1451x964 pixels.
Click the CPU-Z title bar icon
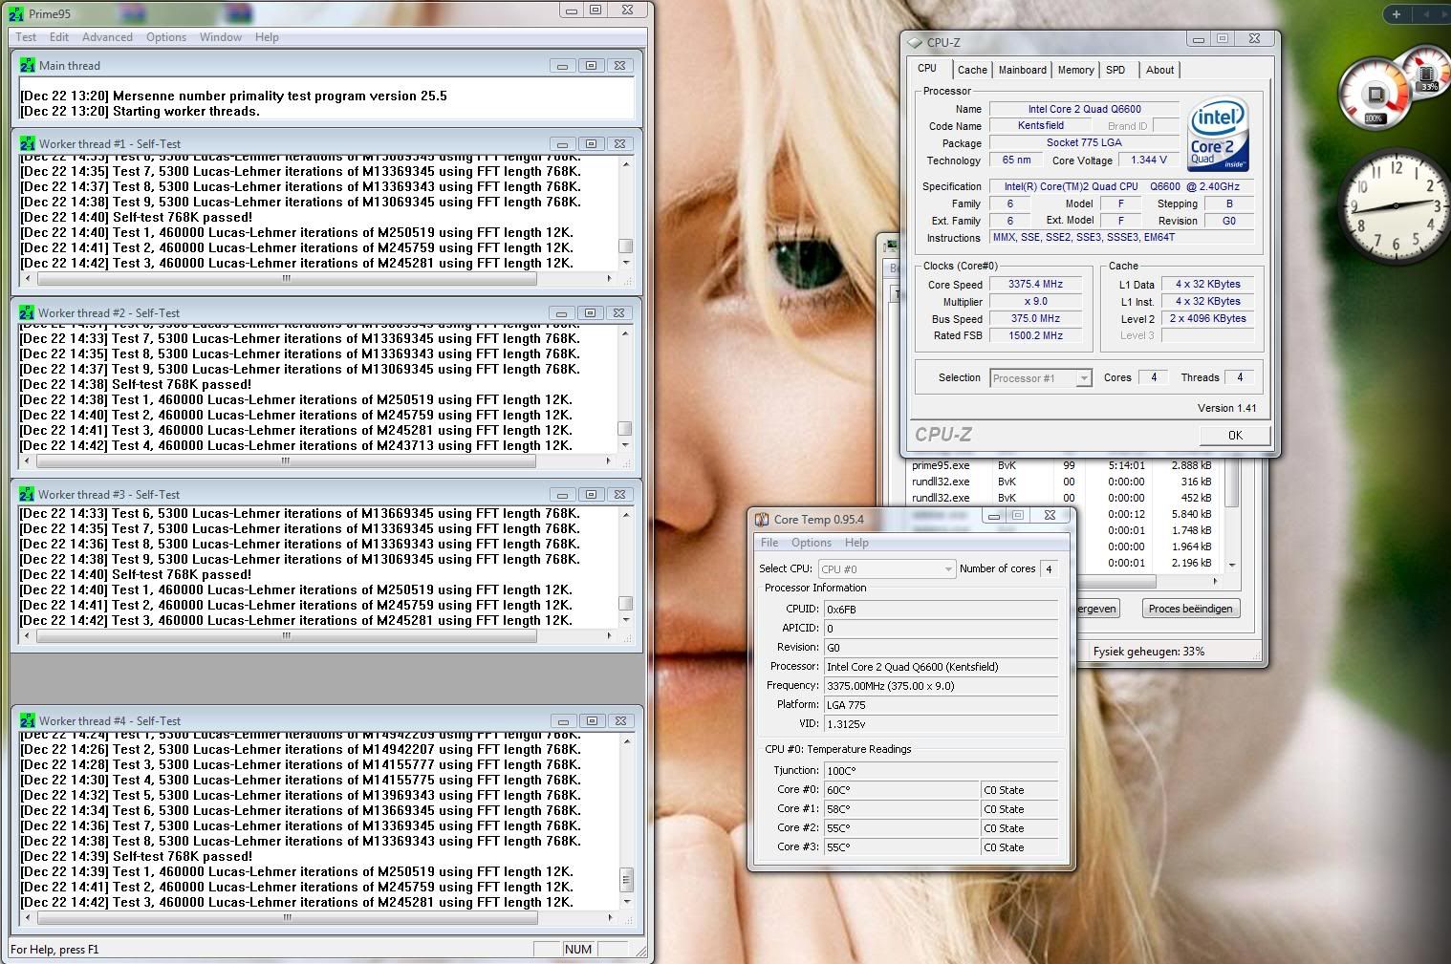click(915, 42)
